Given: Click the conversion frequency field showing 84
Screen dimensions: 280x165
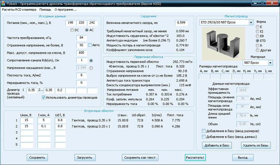Looking at the screenshot, I should pyautogui.click(x=81, y=38).
